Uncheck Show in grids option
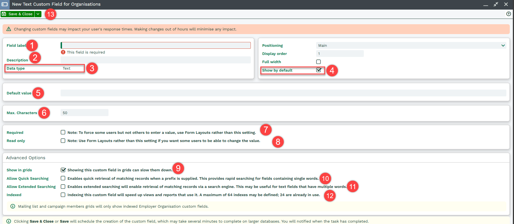 point(63,170)
